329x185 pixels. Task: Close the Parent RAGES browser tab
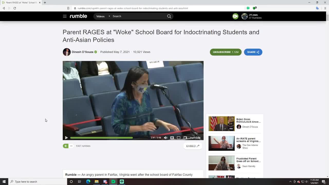tap(40, 3)
